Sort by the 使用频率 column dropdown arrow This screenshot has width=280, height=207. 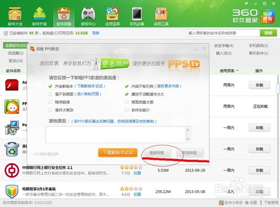pos(237,71)
